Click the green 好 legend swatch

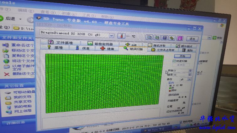pos(170,88)
